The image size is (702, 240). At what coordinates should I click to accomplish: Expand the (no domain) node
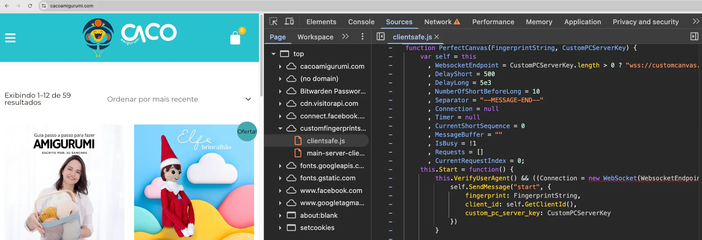[280, 79]
